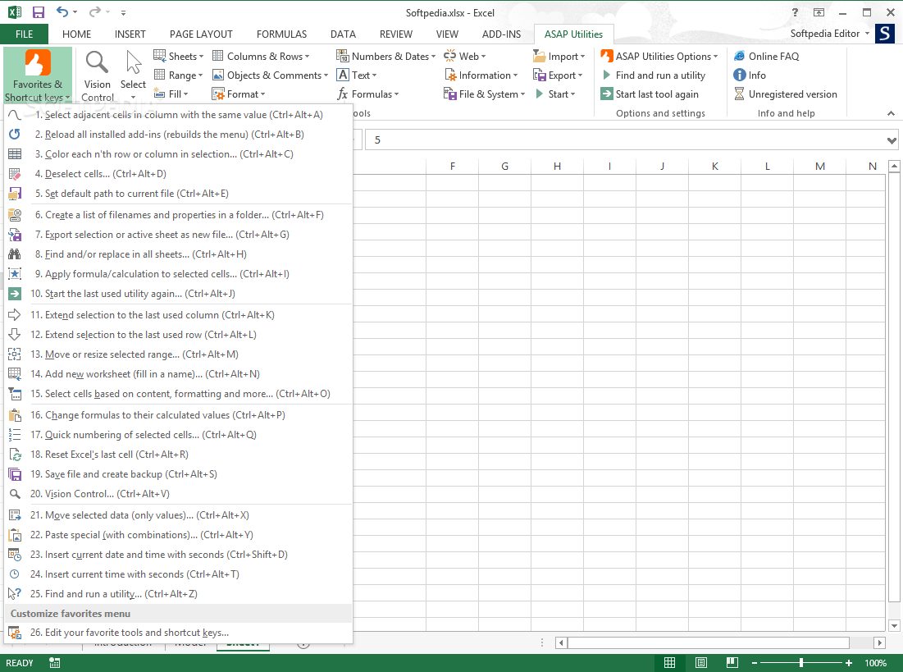Click the Quick numbering list icon
Viewport: 903px width, 672px height.
coord(15,435)
